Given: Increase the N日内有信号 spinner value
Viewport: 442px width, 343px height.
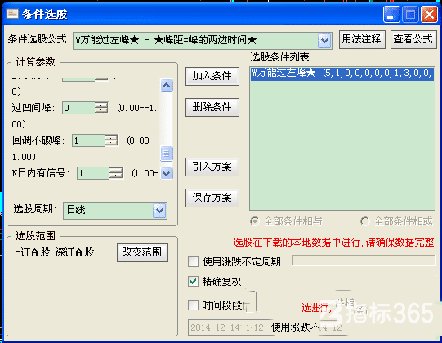Looking at the screenshot, I should [116, 170].
